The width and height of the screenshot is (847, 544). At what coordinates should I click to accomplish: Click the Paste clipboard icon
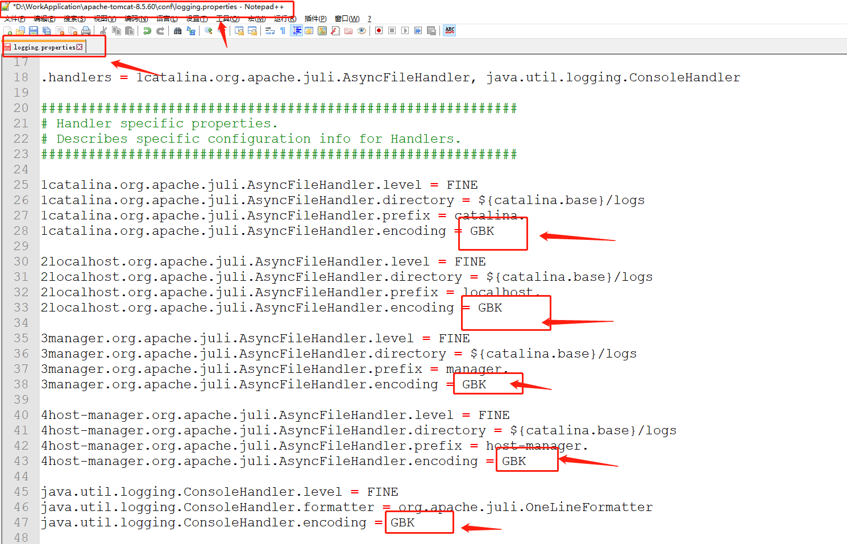point(130,31)
